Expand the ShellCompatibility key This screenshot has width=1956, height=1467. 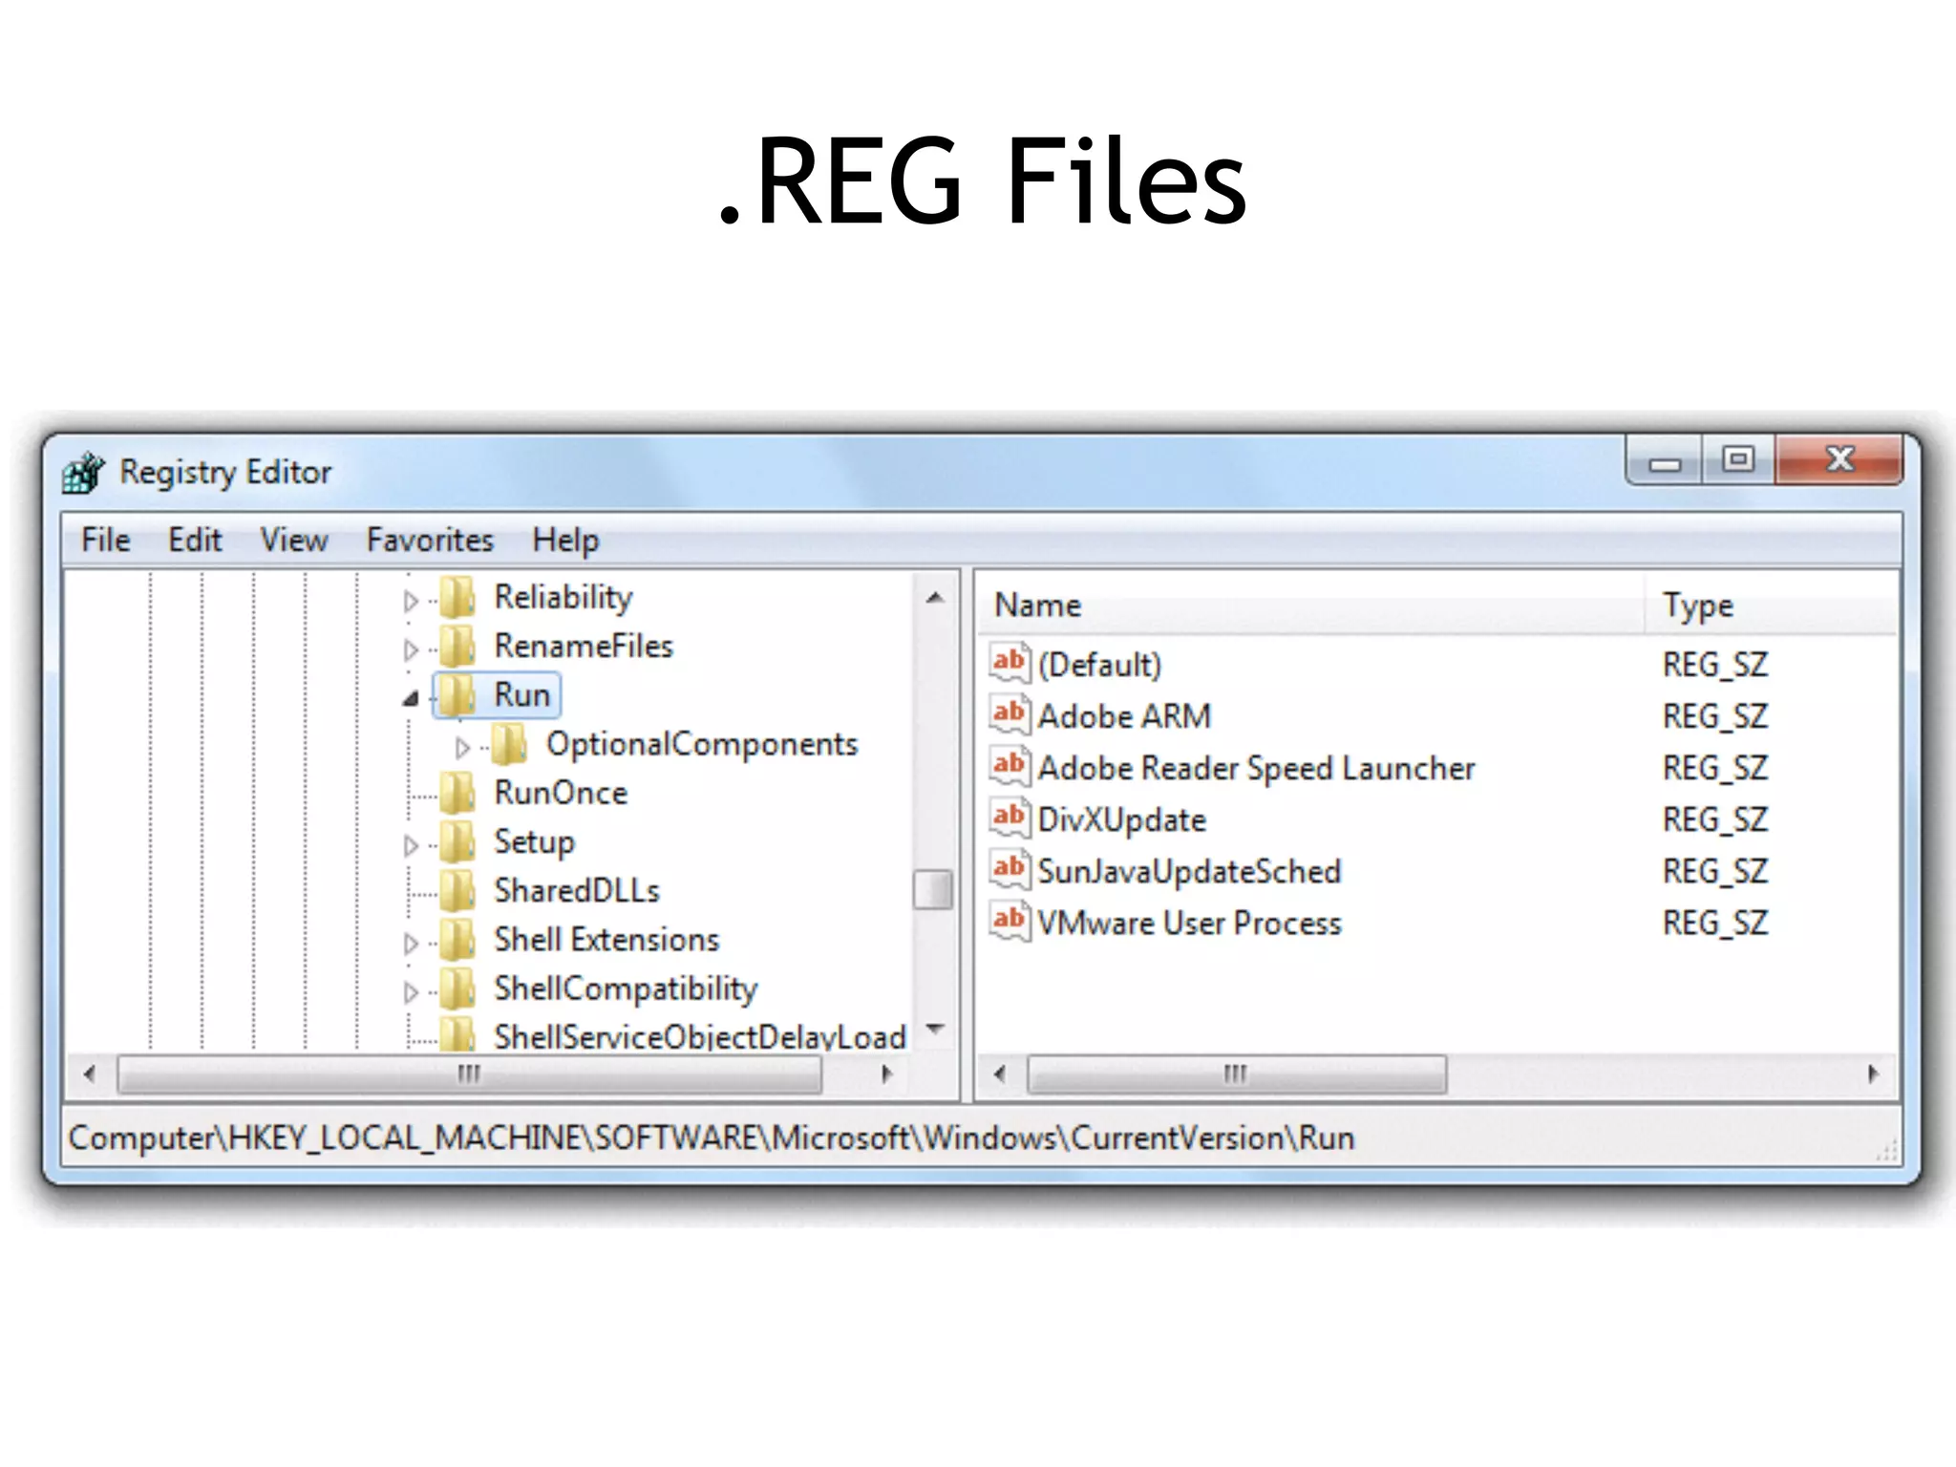point(411,991)
